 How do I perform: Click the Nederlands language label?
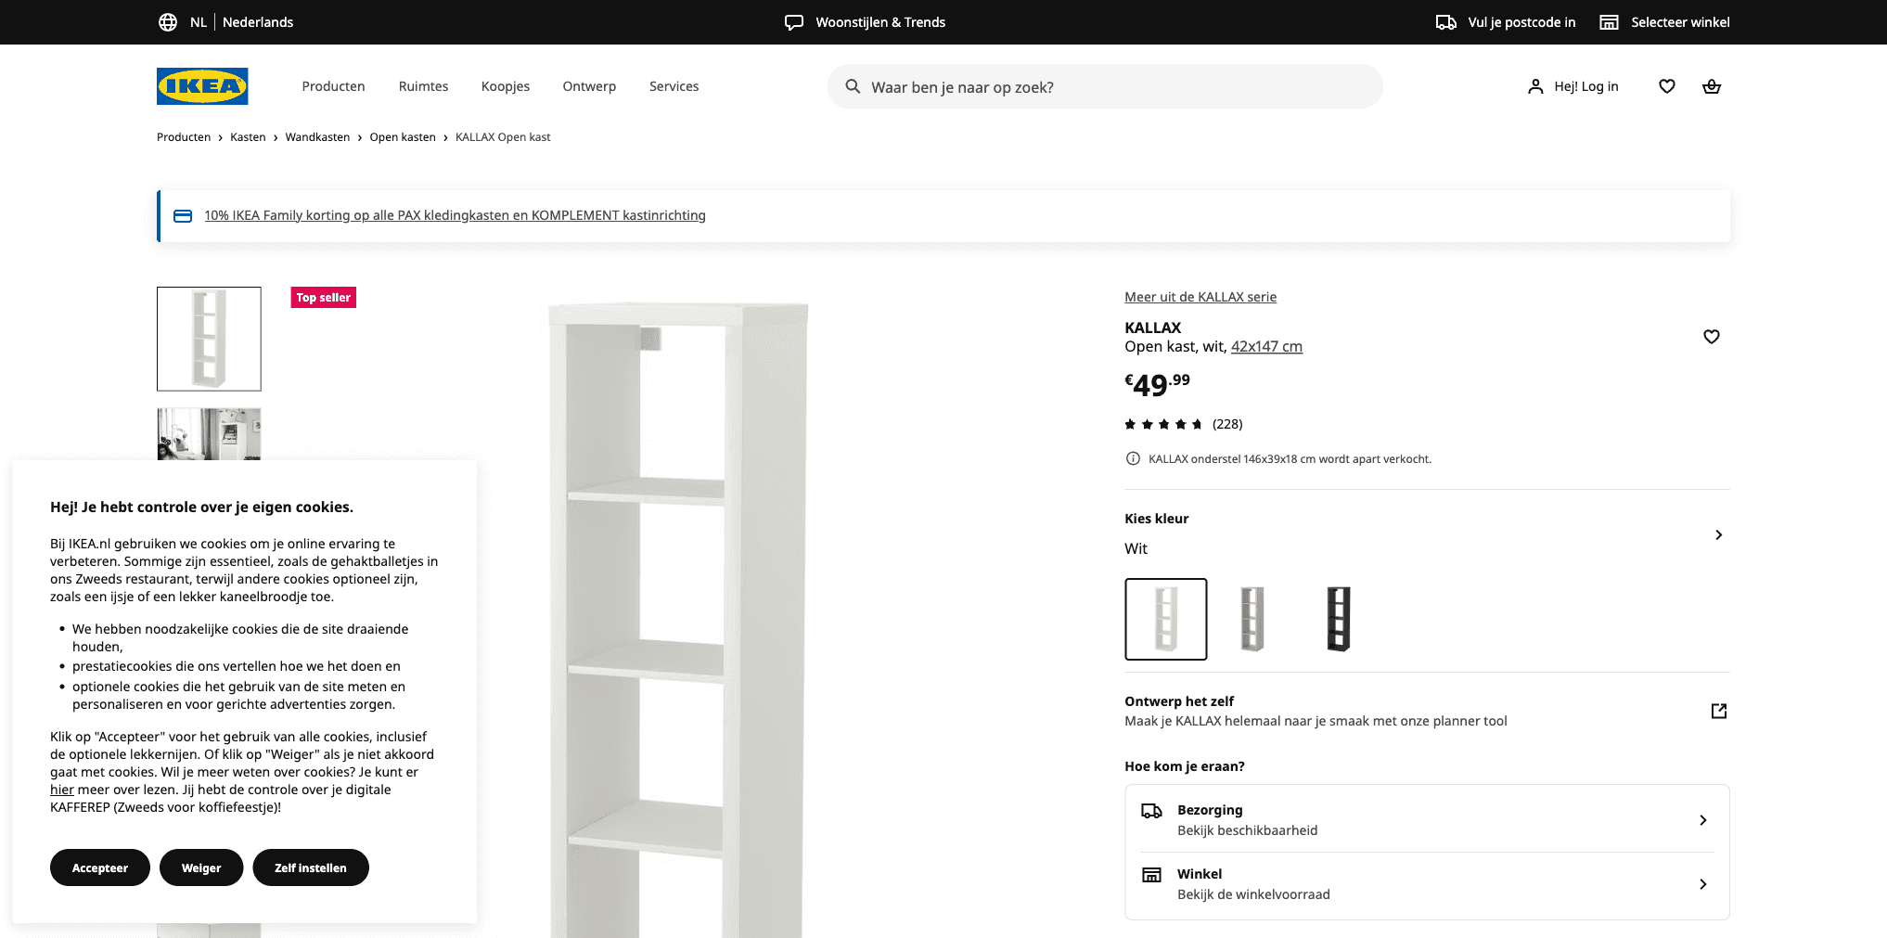tap(258, 22)
